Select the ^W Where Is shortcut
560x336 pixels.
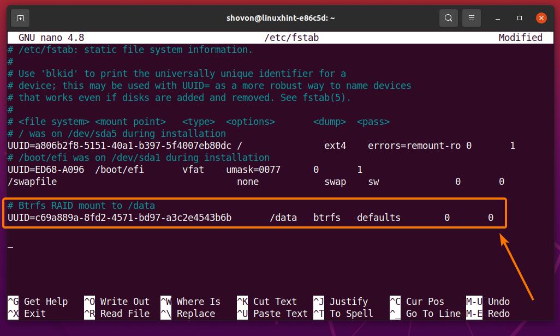190,302
